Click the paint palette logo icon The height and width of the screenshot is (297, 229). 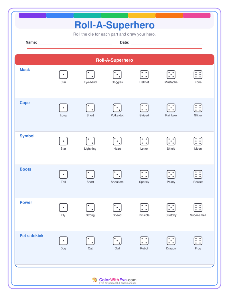(x=94, y=280)
